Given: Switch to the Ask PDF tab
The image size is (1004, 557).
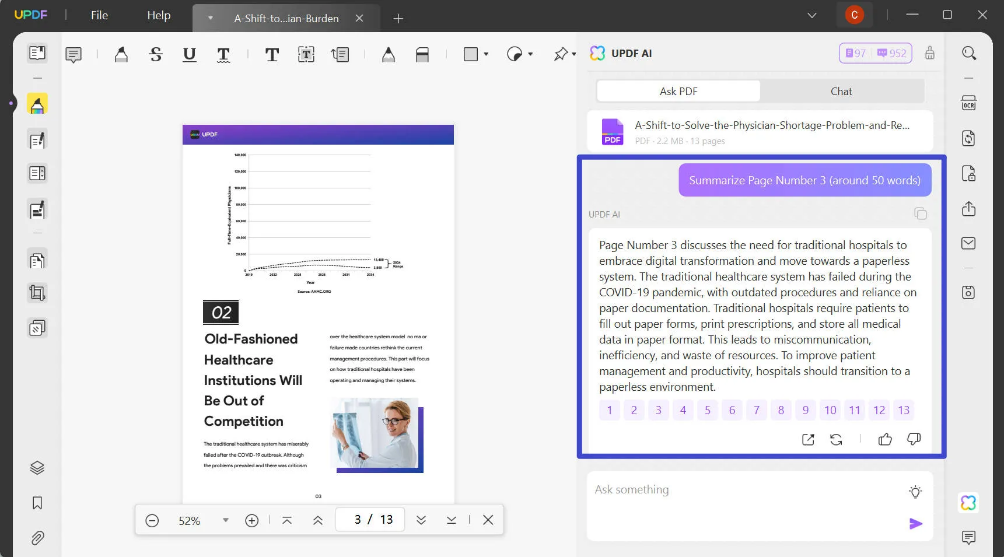Looking at the screenshot, I should 678,91.
